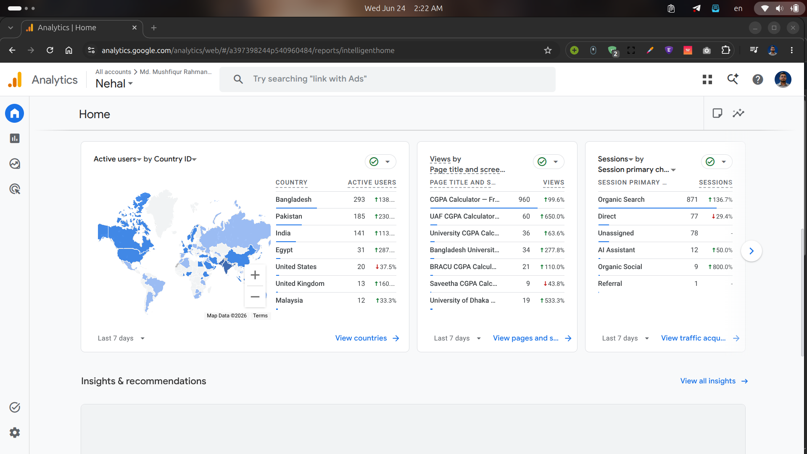Open the Google account avatar menu
This screenshot has height=454, width=807.
pyautogui.click(x=783, y=79)
